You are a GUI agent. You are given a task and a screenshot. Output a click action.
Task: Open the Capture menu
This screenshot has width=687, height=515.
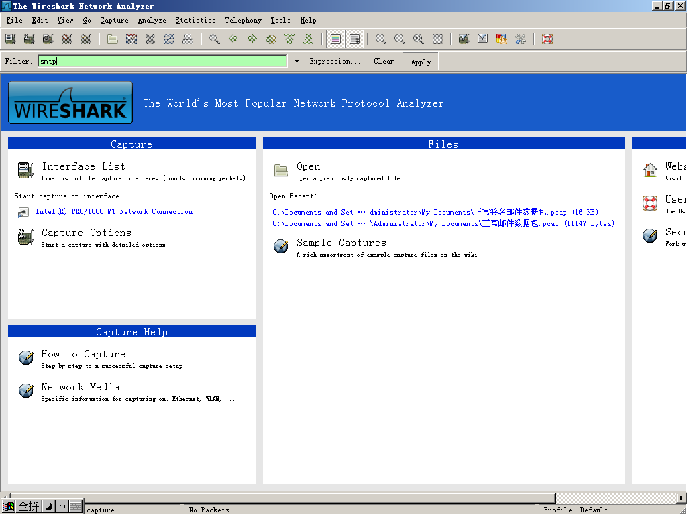click(x=114, y=21)
